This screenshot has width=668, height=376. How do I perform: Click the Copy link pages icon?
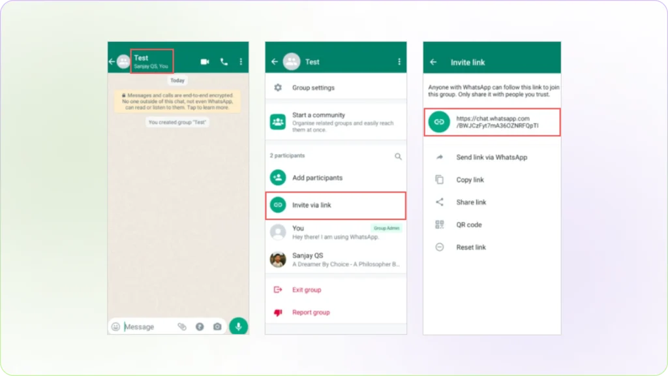[439, 180]
